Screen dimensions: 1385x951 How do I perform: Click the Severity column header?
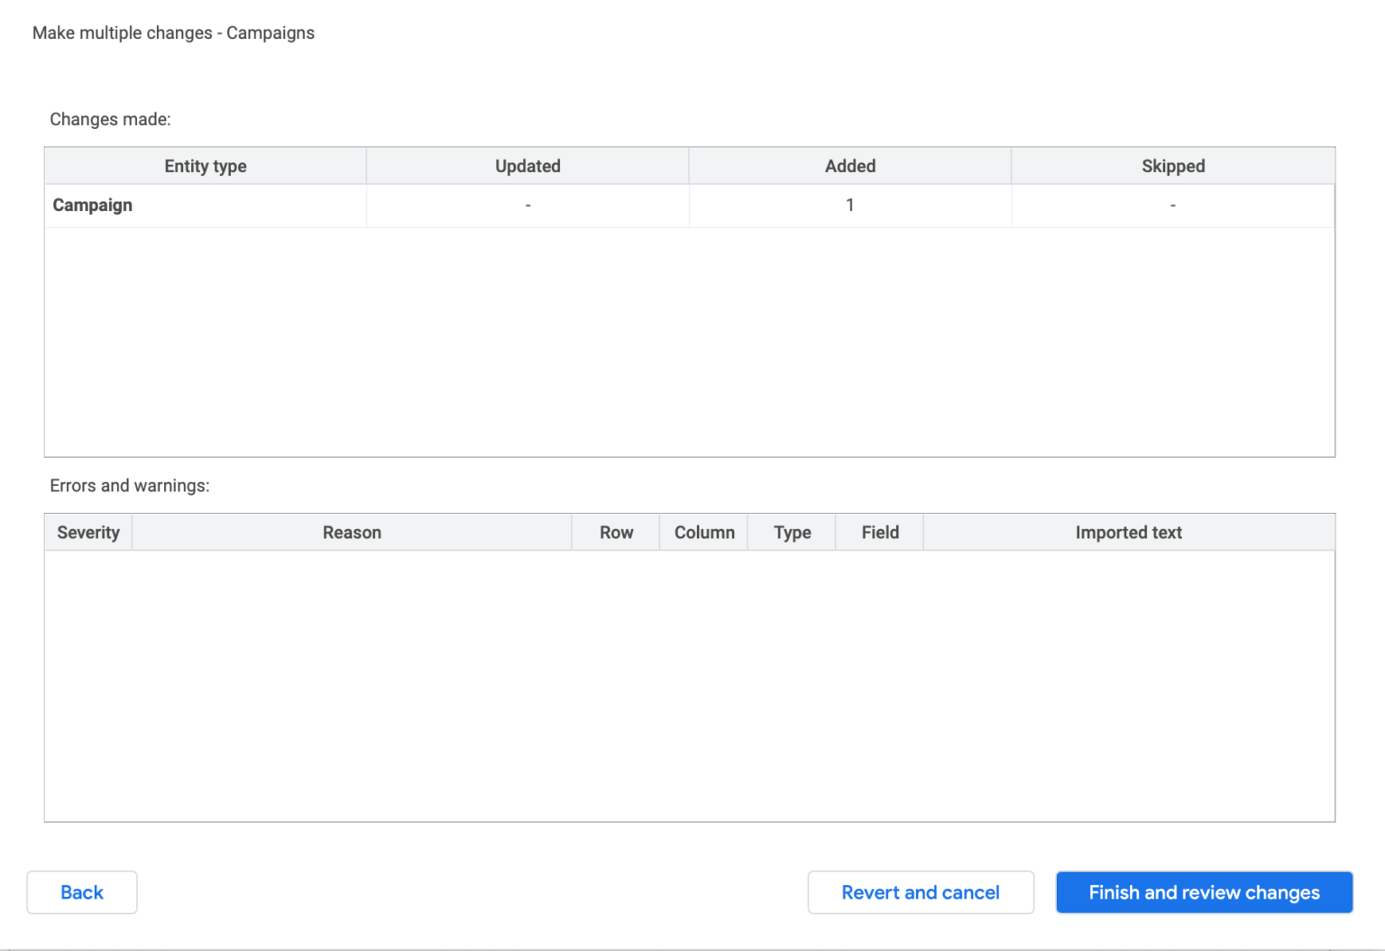pyautogui.click(x=87, y=532)
